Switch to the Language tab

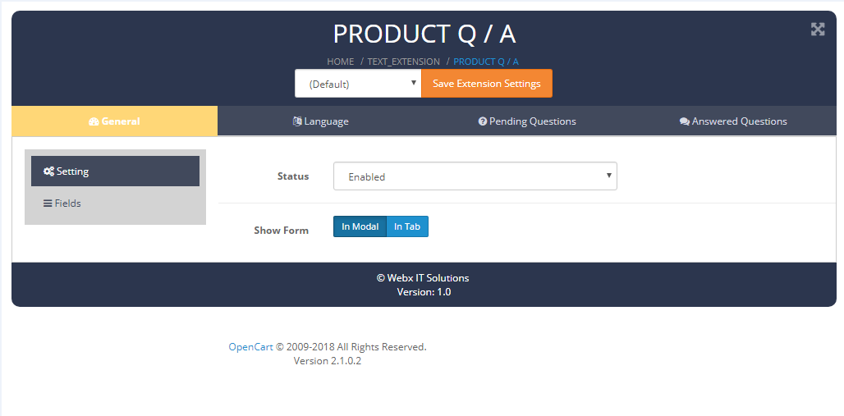point(321,121)
